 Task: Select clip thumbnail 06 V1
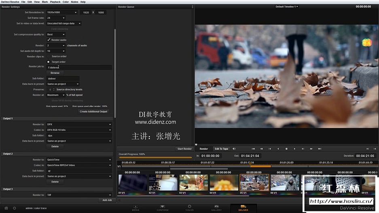point(285,183)
